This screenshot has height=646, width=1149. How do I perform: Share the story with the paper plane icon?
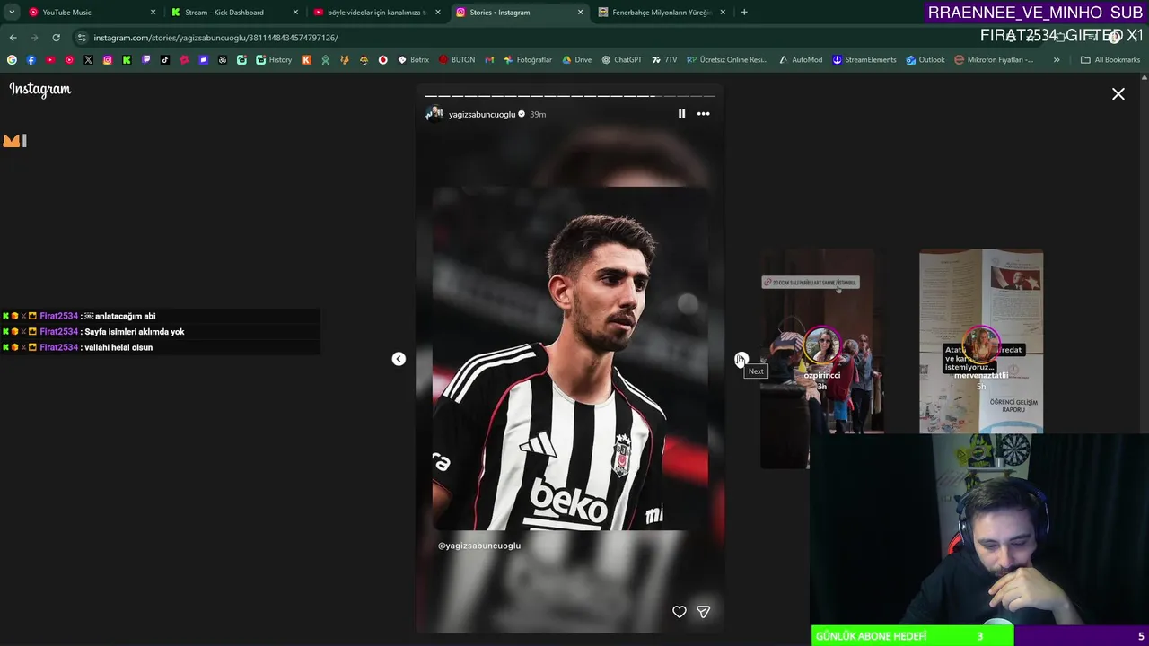click(x=703, y=612)
